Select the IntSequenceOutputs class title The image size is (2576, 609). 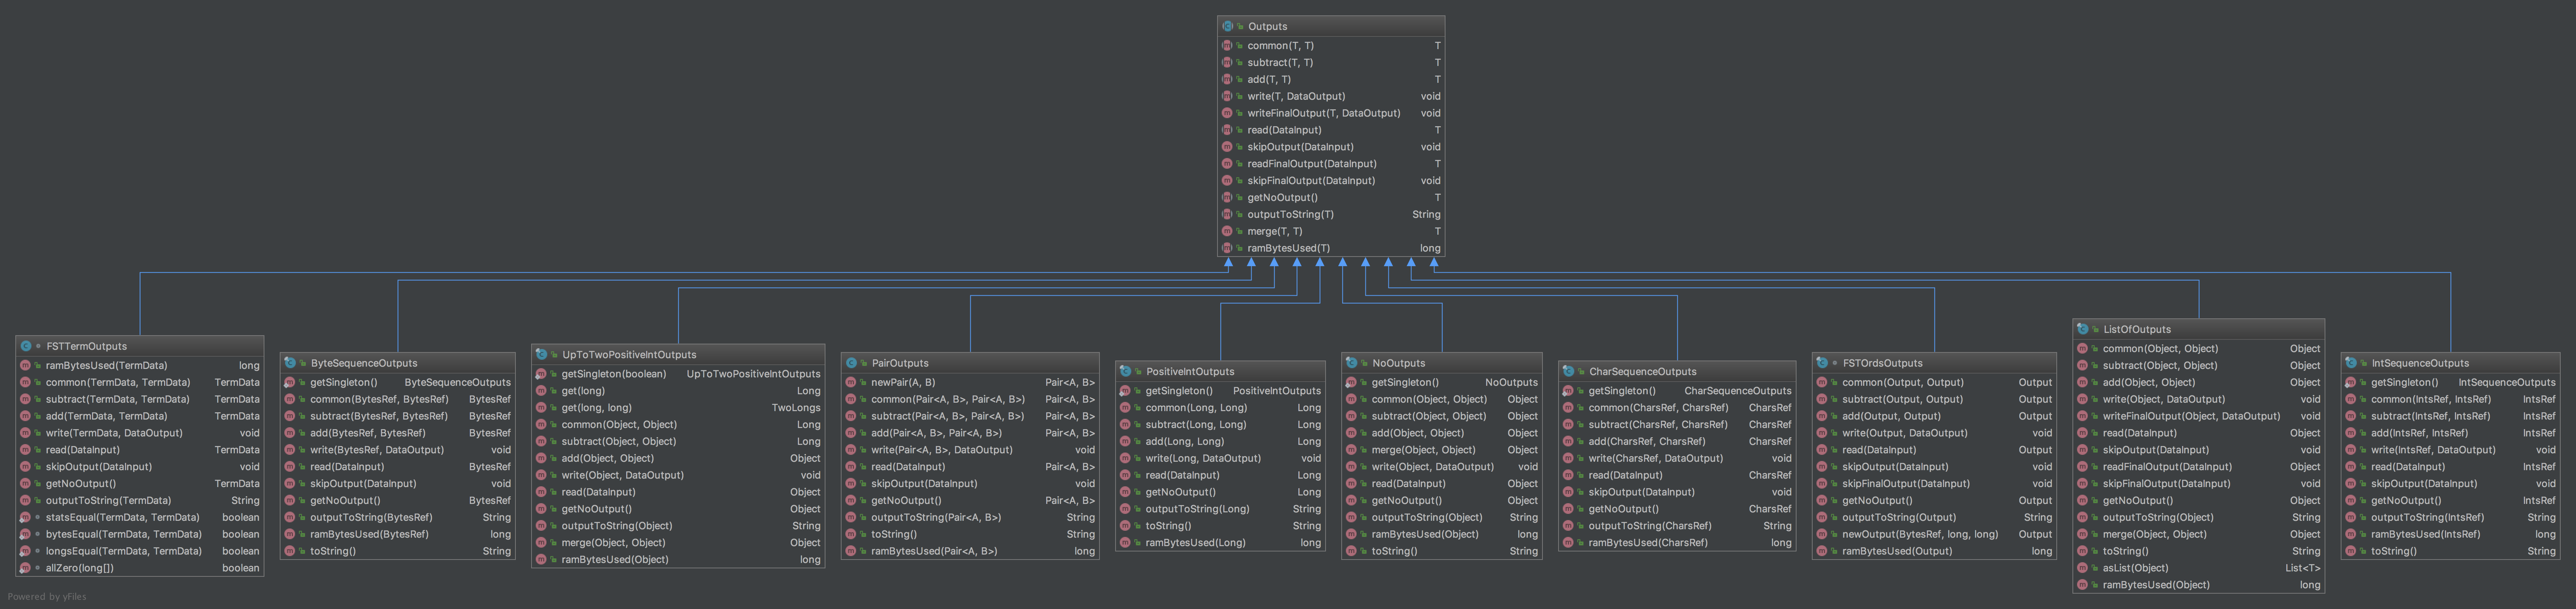coord(2420,363)
